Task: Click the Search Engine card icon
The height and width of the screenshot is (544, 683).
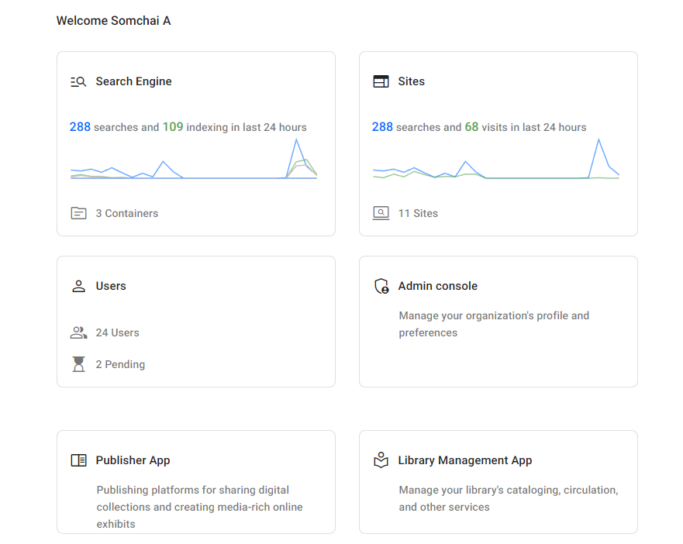Action: click(78, 81)
